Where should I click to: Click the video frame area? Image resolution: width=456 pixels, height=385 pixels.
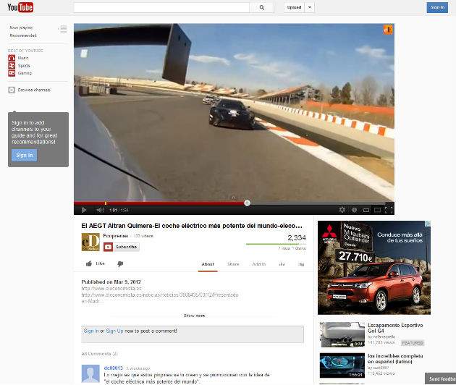[234, 112]
